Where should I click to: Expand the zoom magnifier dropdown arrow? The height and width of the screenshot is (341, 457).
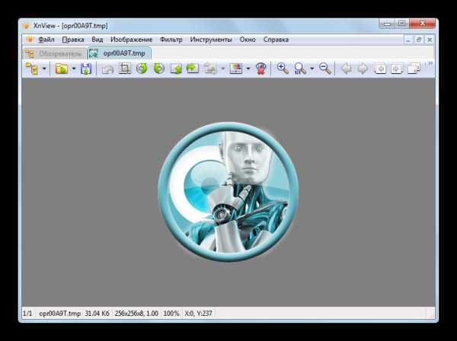312,69
